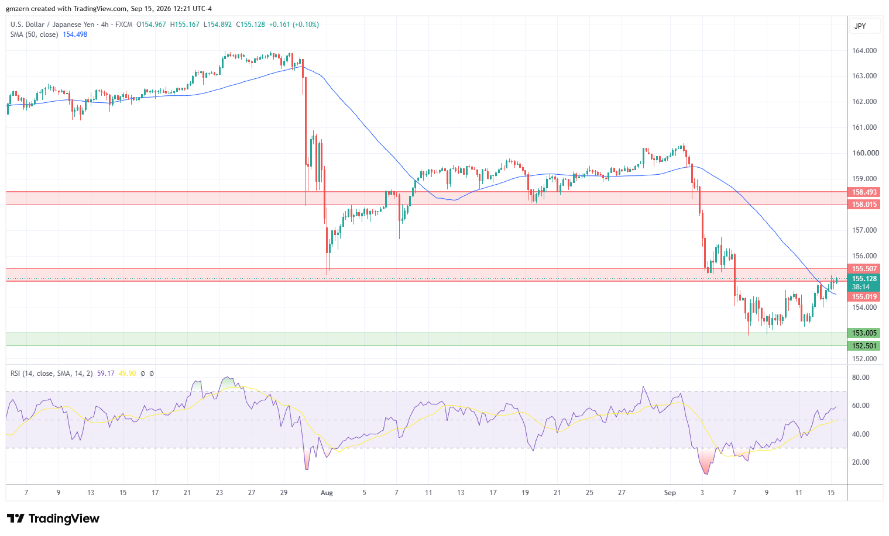Click the 20.00 RSI axis label
889x536 pixels.
point(860,462)
